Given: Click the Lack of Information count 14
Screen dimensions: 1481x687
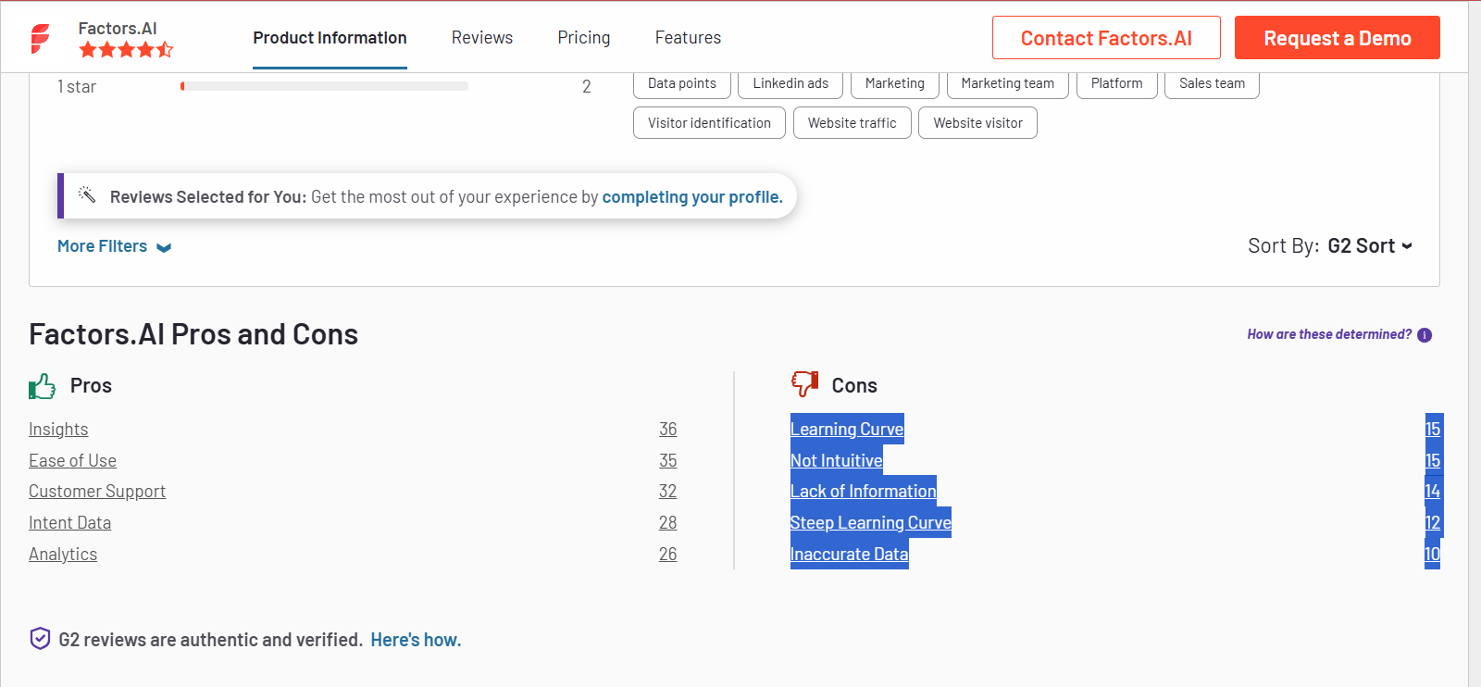Looking at the screenshot, I should [x=1433, y=492].
